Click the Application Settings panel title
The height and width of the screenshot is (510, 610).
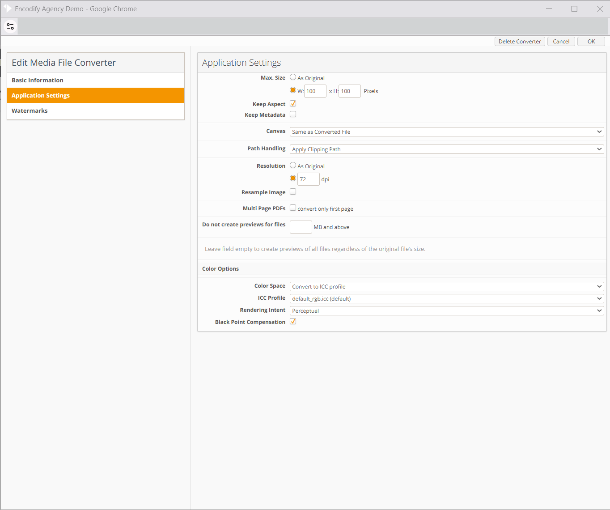pyautogui.click(x=241, y=63)
